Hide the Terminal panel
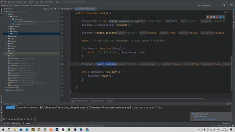 tap(231, 104)
